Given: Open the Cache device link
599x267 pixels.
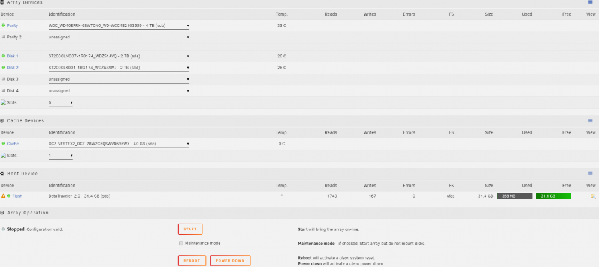Looking at the screenshot, I should [13, 144].
